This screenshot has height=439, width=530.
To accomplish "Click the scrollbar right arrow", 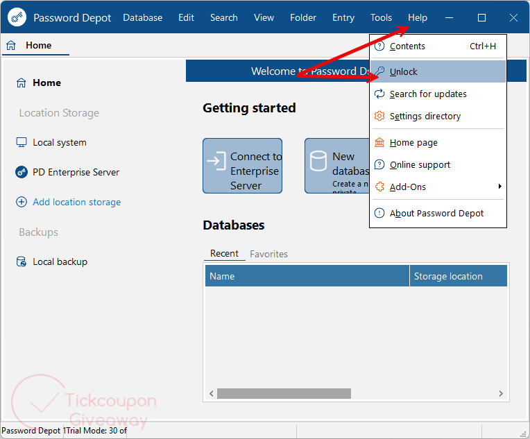I will click(501, 393).
